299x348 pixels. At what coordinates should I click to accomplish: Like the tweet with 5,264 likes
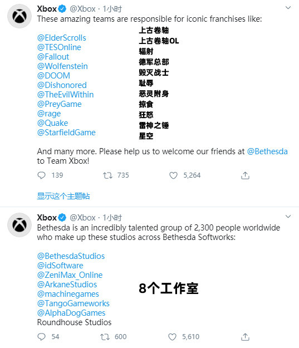pyautogui.click(x=173, y=175)
